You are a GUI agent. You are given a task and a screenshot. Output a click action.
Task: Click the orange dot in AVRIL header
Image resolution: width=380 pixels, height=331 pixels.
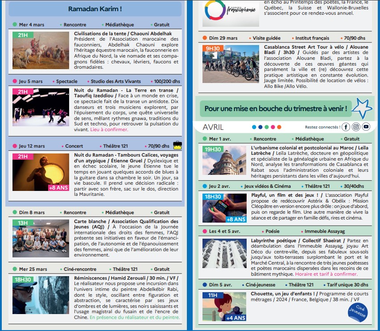click(279, 127)
